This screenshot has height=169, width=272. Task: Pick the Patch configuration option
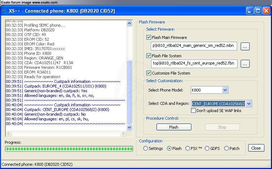(x=226, y=148)
